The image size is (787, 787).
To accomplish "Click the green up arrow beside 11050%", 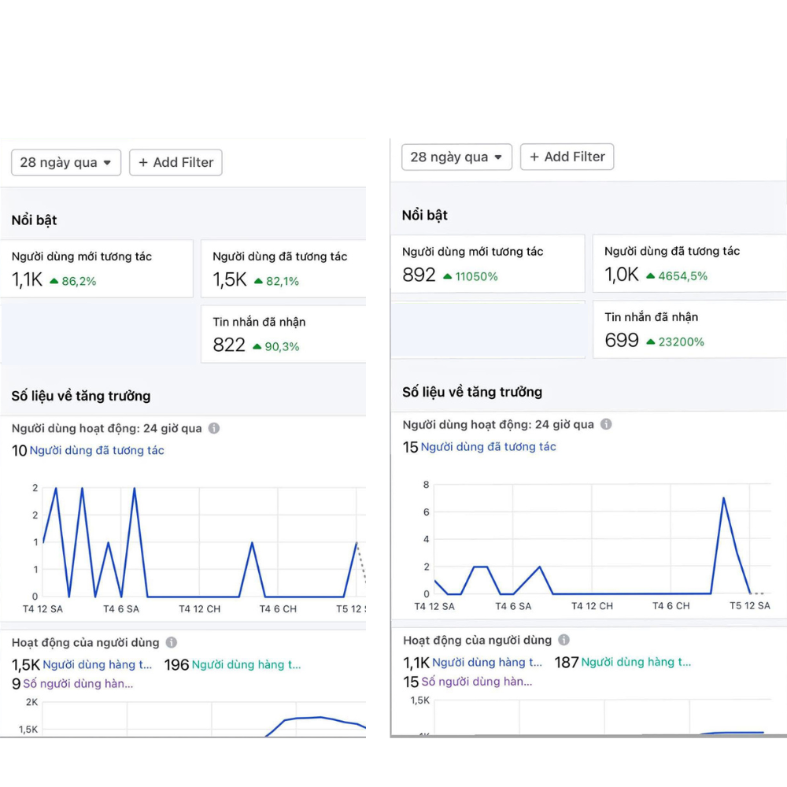I will 448,276.
